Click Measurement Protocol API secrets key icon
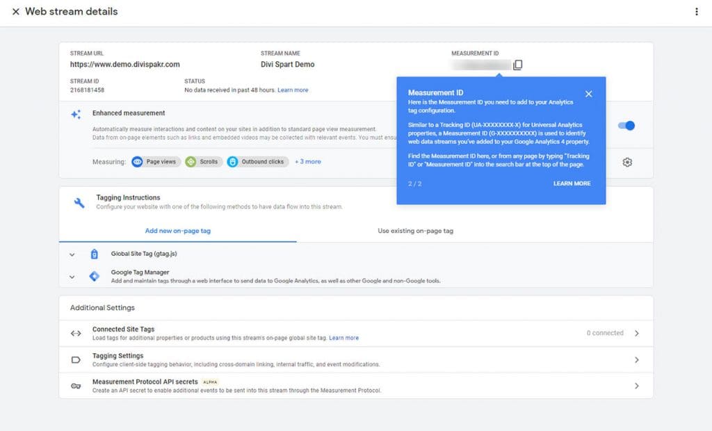712x431 pixels. click(x=76, y=386)
